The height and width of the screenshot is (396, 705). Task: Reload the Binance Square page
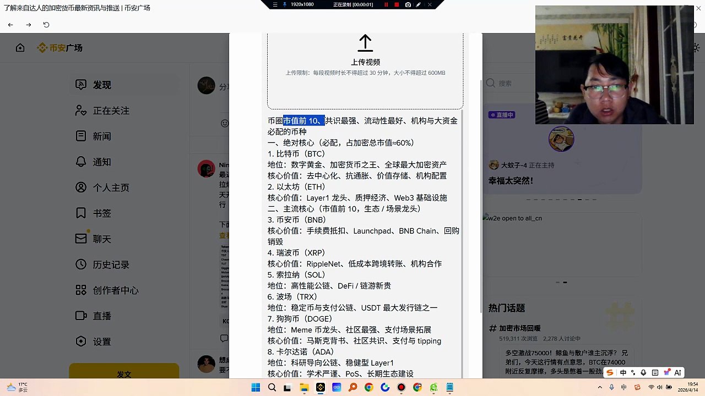pos(46,25)
